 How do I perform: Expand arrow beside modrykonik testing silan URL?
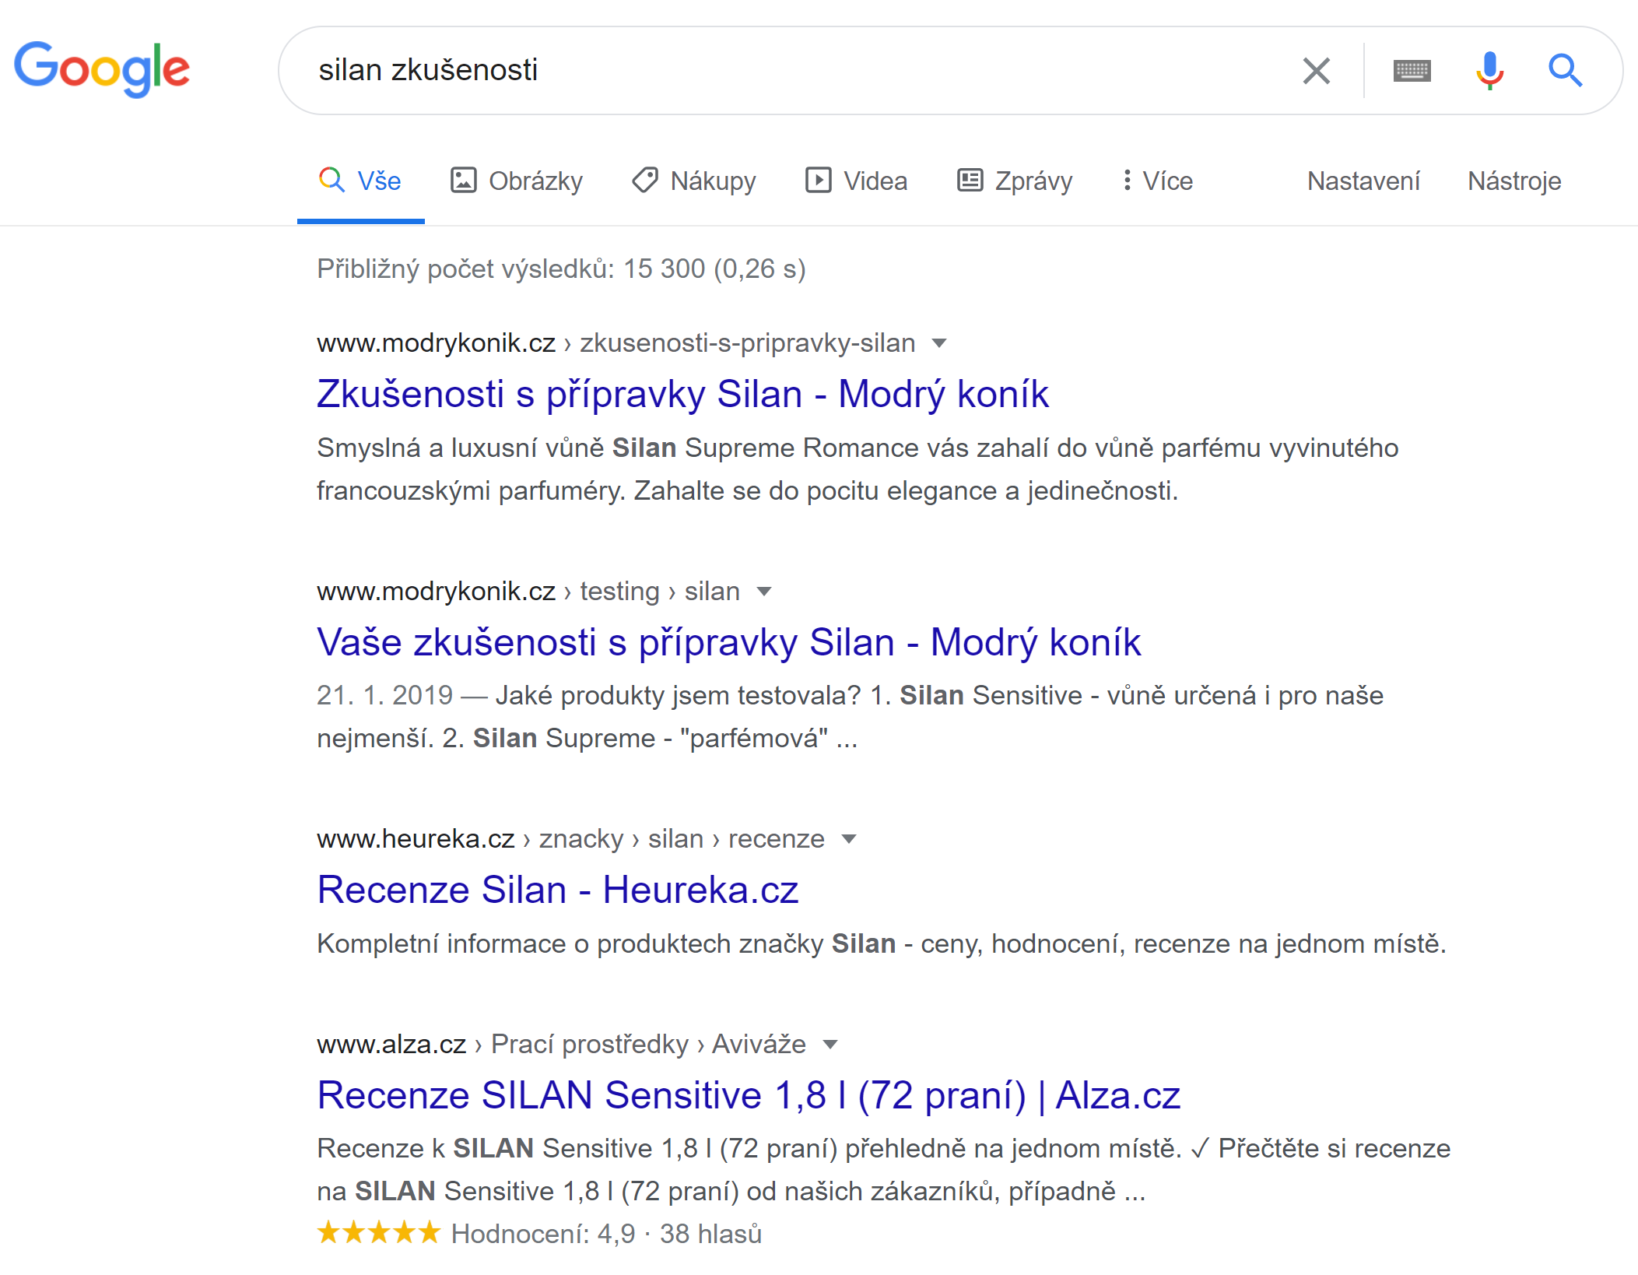764,592
